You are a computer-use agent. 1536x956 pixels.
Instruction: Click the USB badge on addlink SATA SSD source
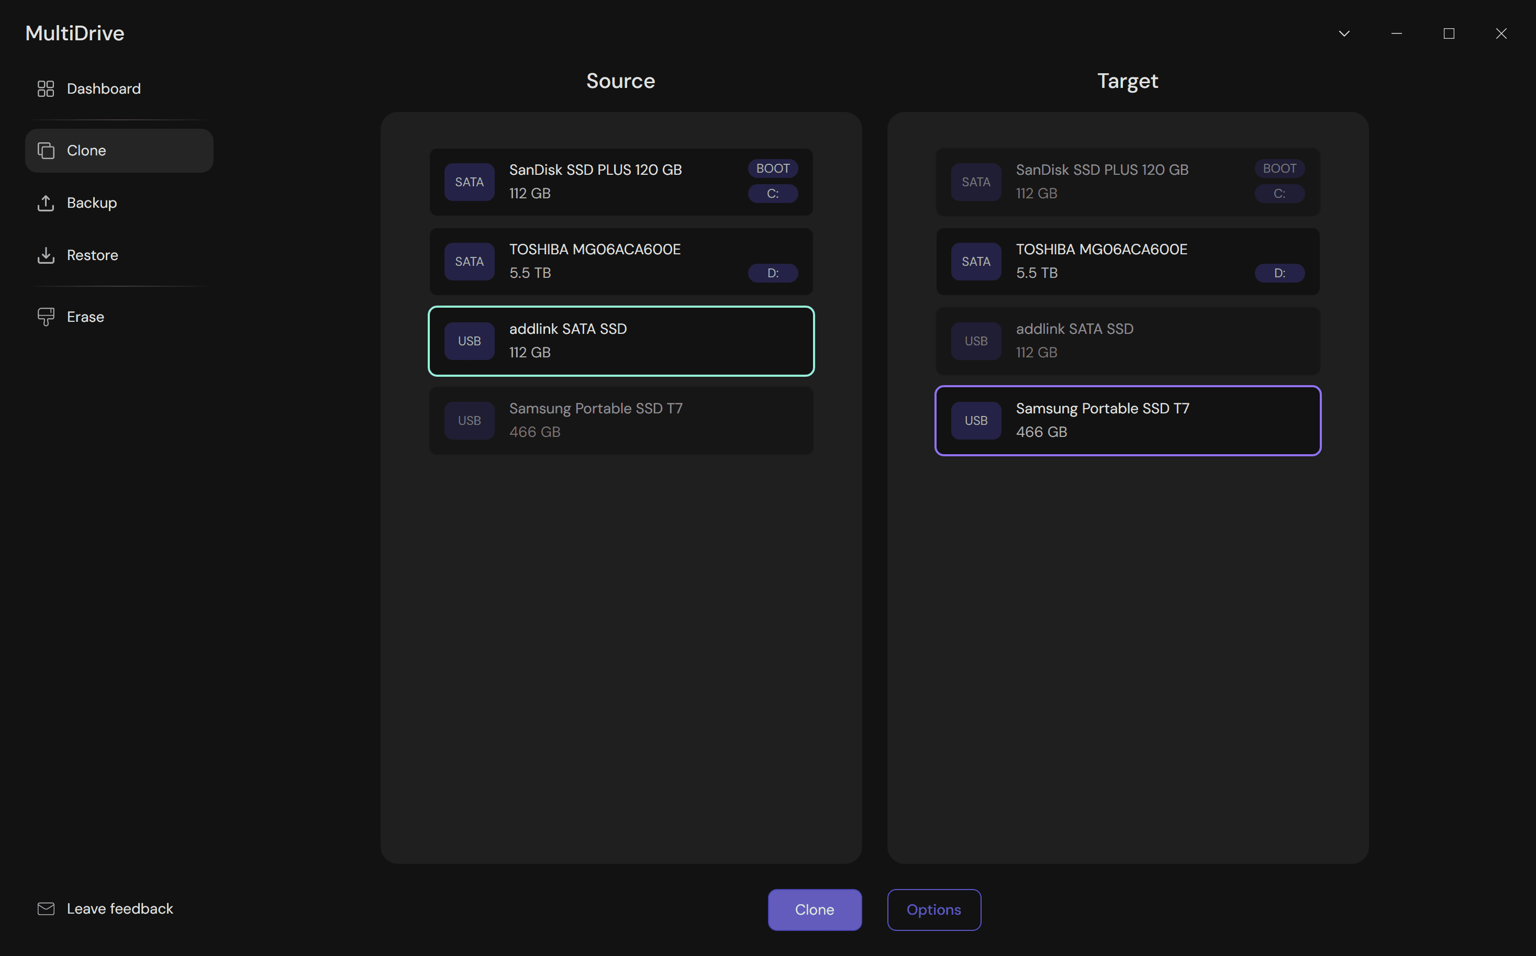tap(469, 341)
